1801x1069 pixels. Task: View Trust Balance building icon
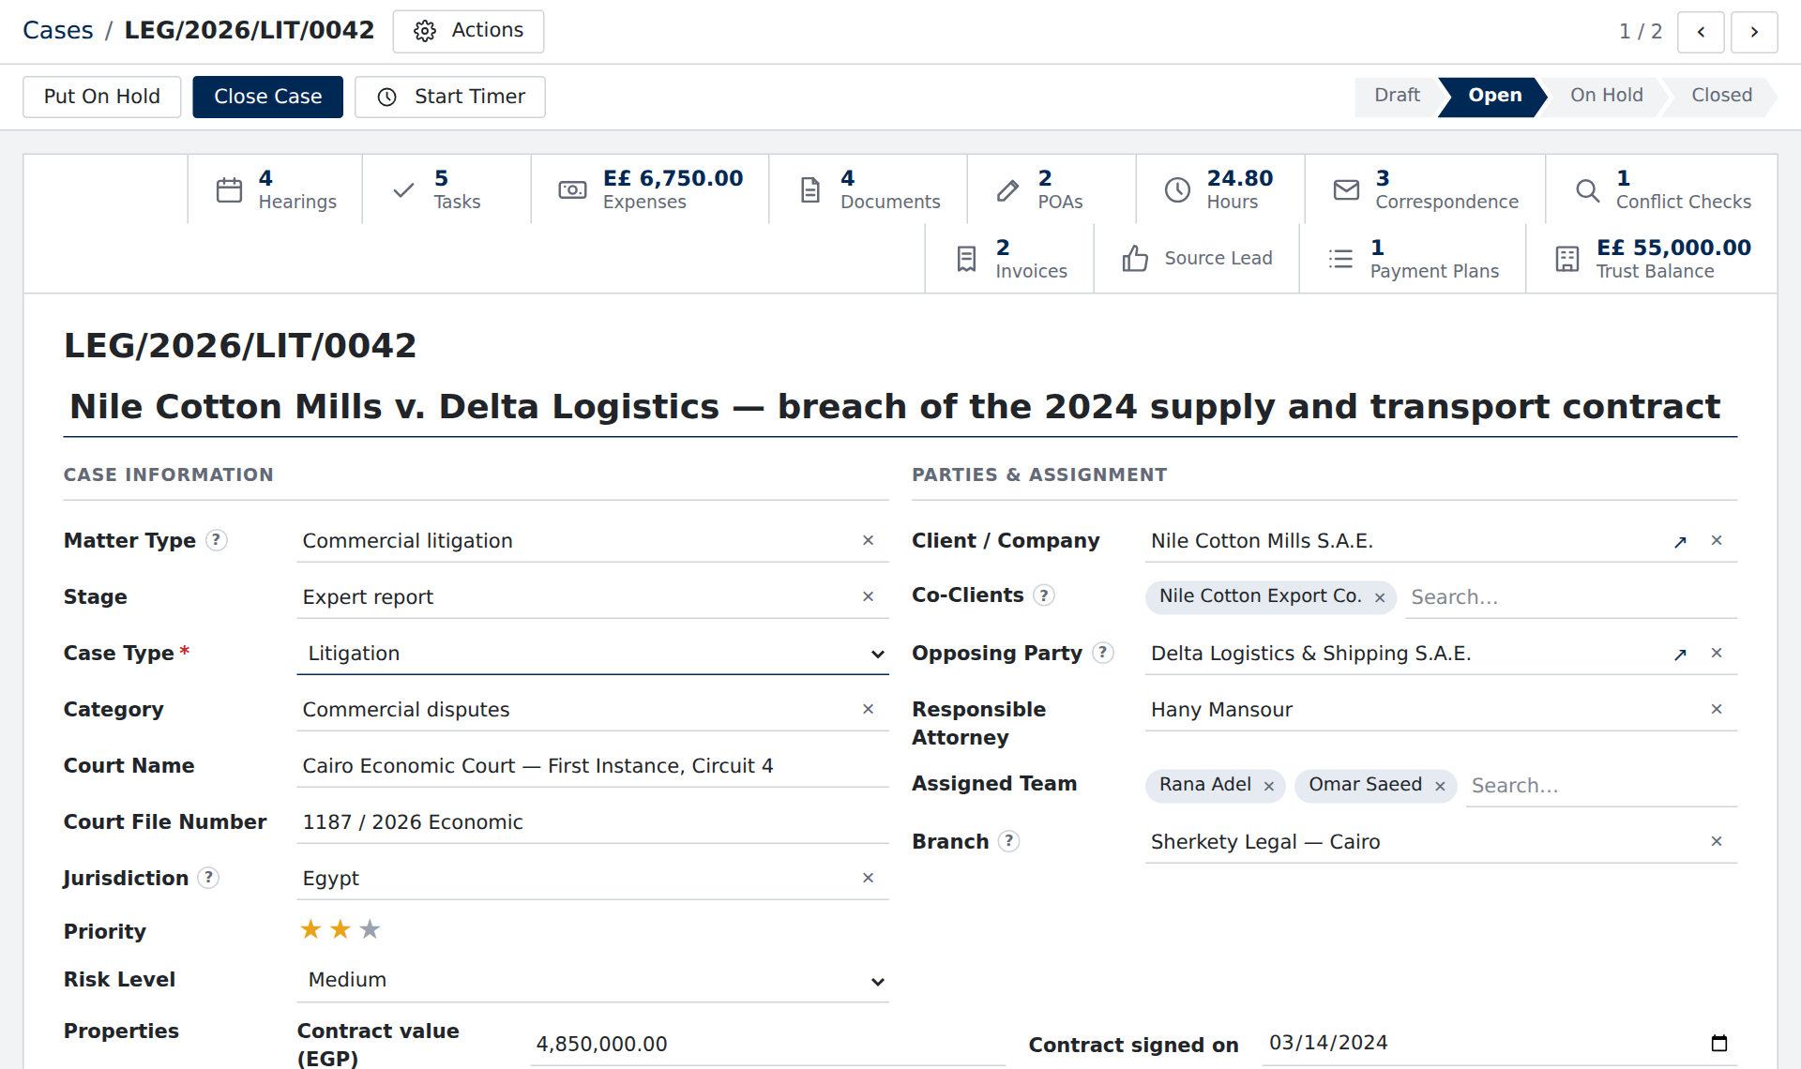click(1652, 259)
